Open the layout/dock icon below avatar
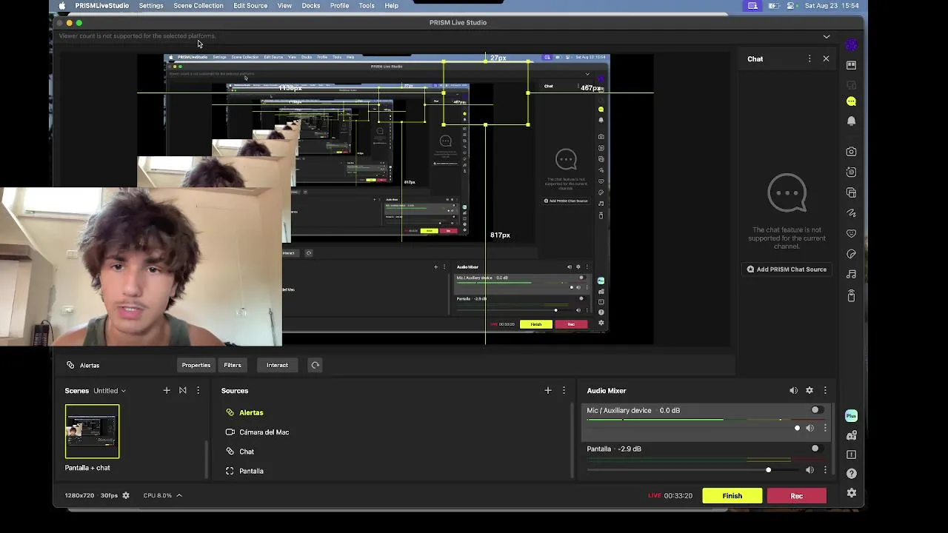The width and height of the screenshot is (948, 533). coord(851,65)
